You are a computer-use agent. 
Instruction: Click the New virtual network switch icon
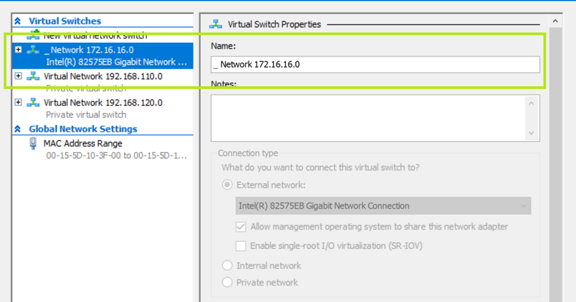34,35
